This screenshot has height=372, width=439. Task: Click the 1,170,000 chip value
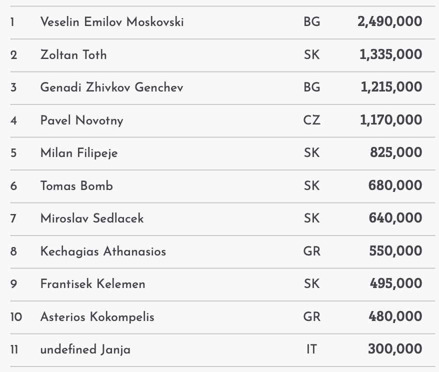(391, 120)
